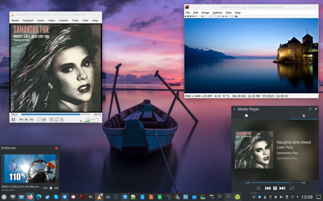Screen dimensions: 323x201
Task: Click the VLC elapsed time 04:22 label
Action: point(15,115)
